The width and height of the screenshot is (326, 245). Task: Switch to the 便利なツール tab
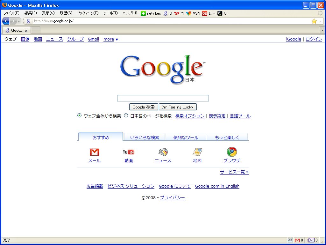[x=186, y=137]
